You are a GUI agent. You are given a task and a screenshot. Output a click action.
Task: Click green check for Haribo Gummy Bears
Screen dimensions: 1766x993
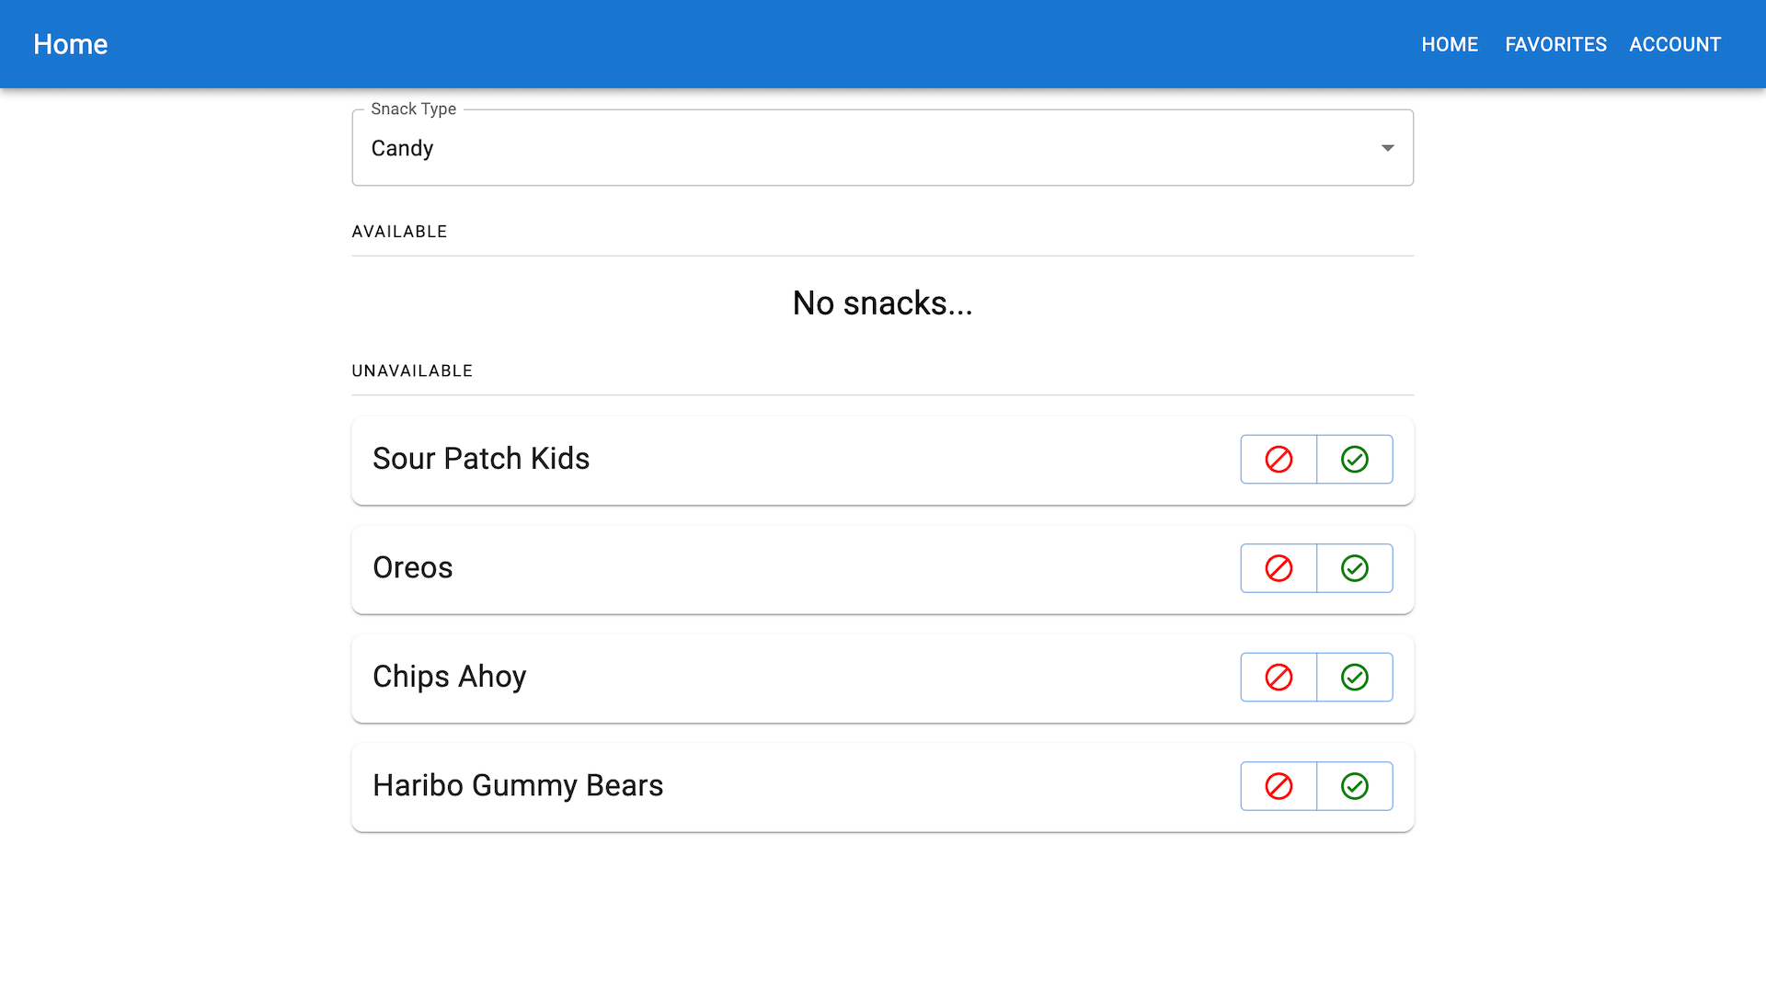coord(1355,786)
